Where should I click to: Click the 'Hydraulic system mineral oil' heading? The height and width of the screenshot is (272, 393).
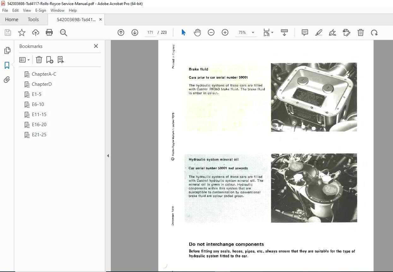click(x=213, y=159)
